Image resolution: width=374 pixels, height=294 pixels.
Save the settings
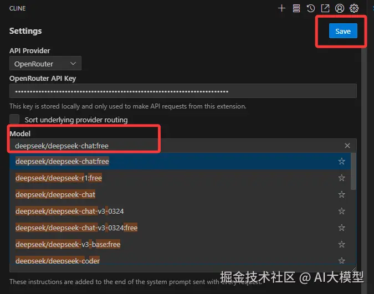click(343, 31)
